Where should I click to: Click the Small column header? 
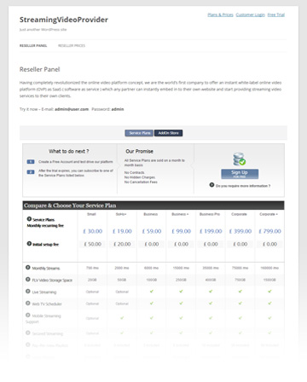91,214
